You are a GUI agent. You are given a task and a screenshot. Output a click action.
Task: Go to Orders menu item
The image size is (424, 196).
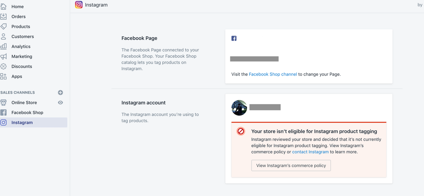(x=18, y=17)
